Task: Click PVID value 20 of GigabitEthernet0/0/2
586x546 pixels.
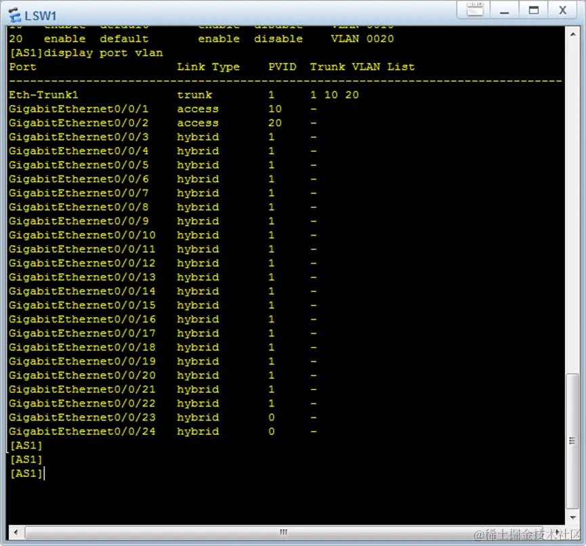Action: [275, 123]
